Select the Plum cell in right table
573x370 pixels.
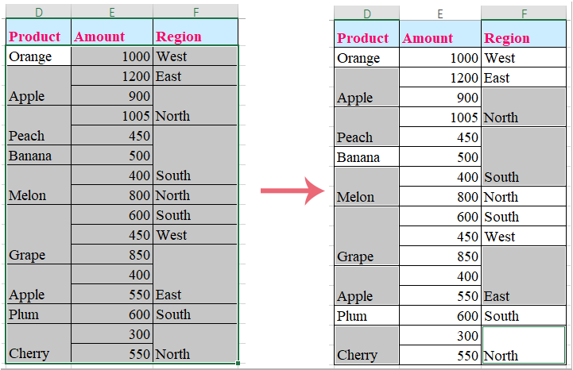(366, 316)
